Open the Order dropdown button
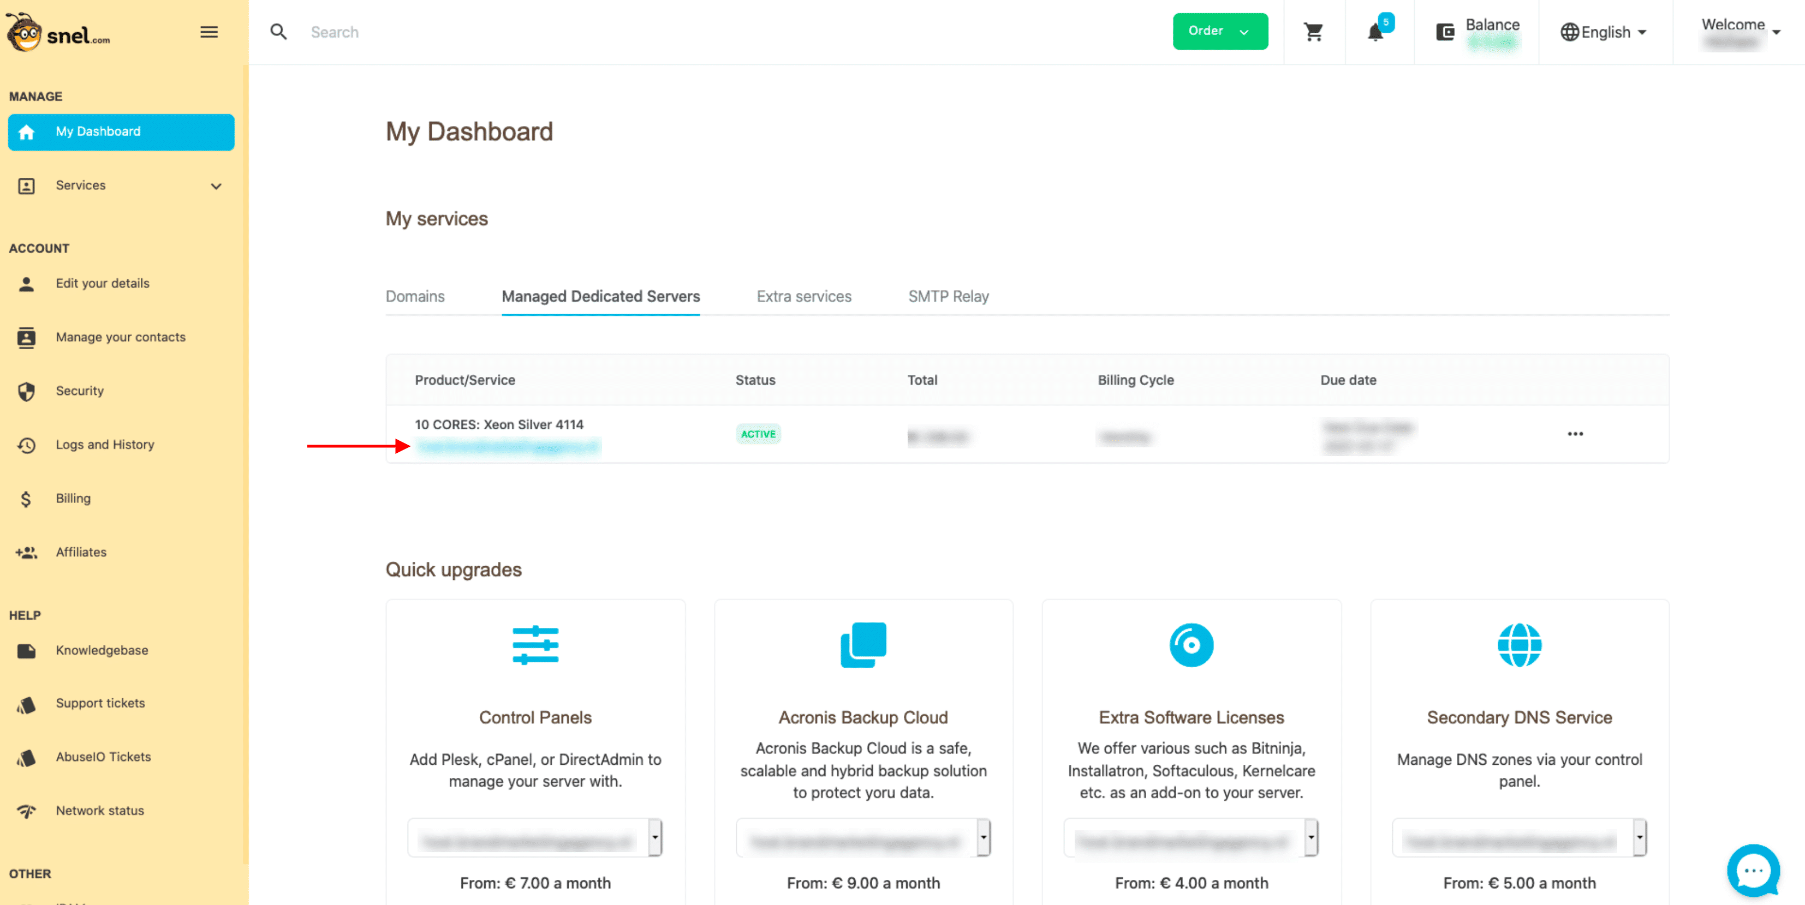This screenshot has height=905, width=1805. point(1220,32)
